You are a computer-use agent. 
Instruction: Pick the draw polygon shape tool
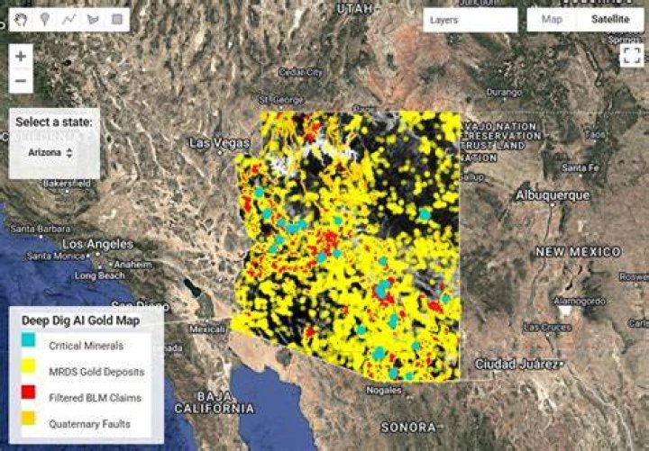coord(93,20)
